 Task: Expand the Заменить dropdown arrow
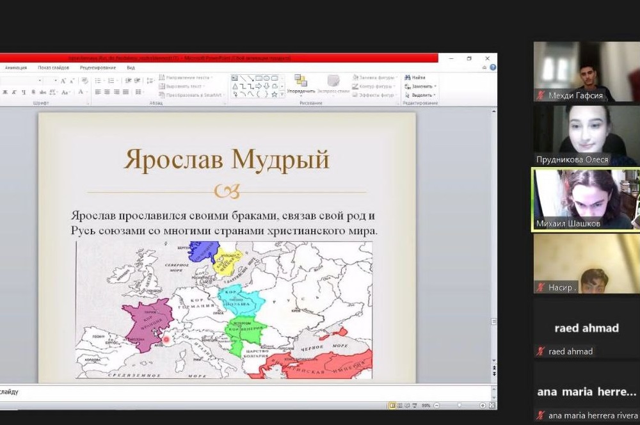tap(435, 86)
